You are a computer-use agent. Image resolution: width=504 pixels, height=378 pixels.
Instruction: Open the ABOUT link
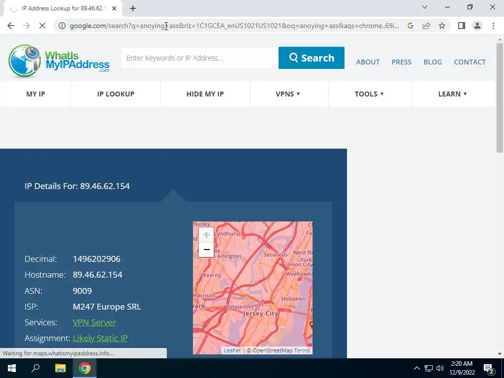click(368, 62)
